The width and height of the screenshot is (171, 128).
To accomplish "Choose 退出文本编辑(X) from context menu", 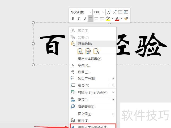I will click(93, 59).
